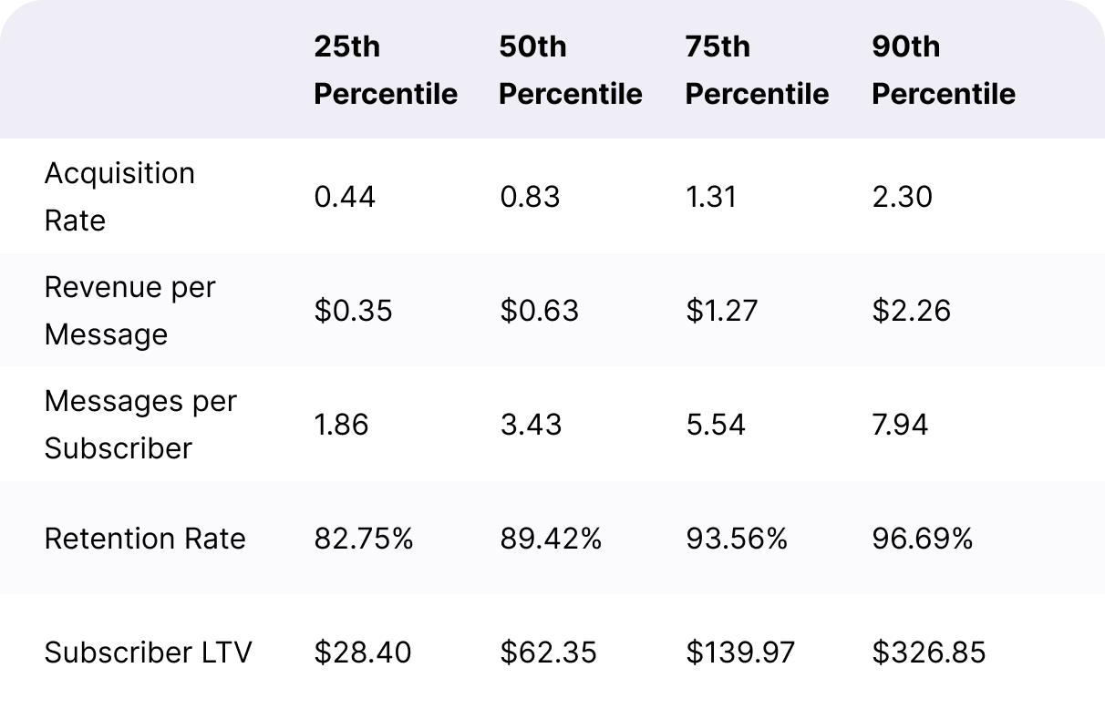Select the Retention Rate row label

[145, 539]
